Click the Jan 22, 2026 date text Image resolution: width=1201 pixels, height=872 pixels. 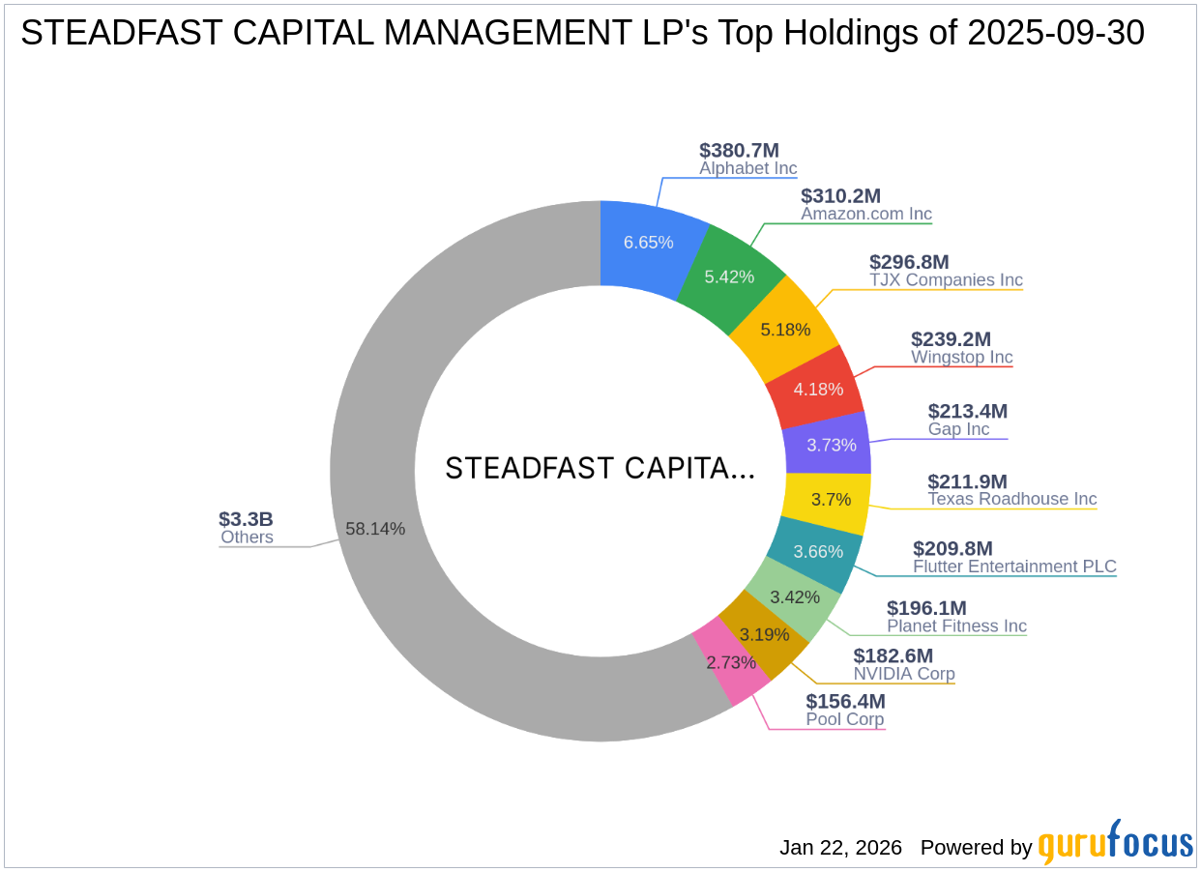(839, 848)
